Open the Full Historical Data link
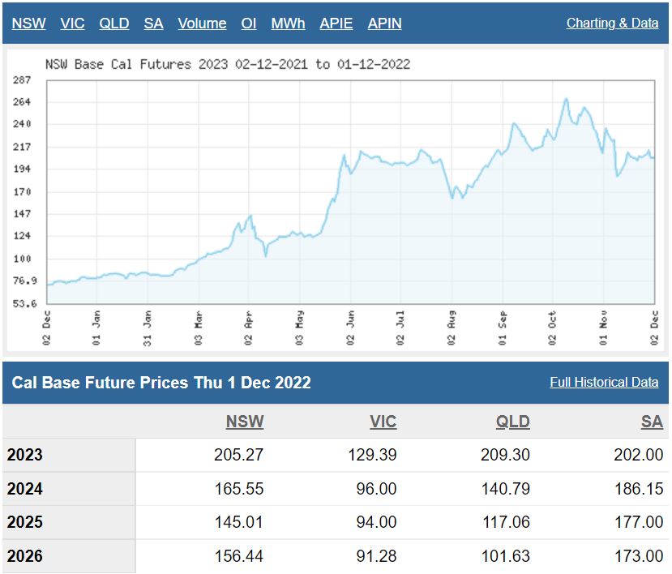 (x=604, y=382)
